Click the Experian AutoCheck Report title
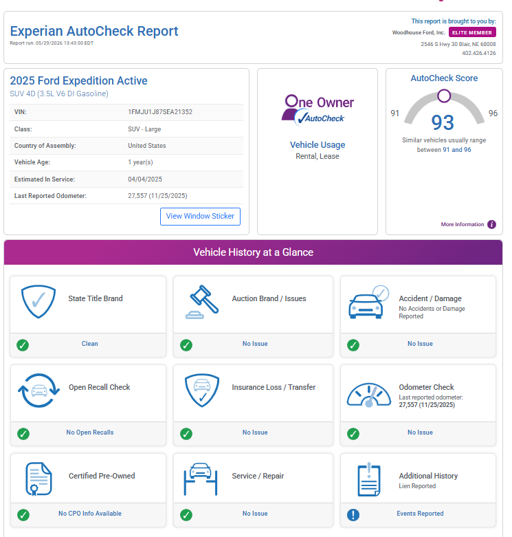This screenshot has height=537, width=512. click(94, 31)
